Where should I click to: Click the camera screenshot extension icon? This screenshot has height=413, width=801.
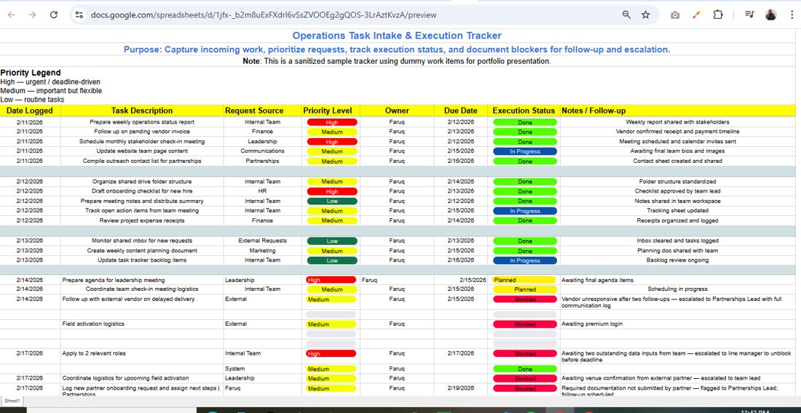tap(675, 15)
